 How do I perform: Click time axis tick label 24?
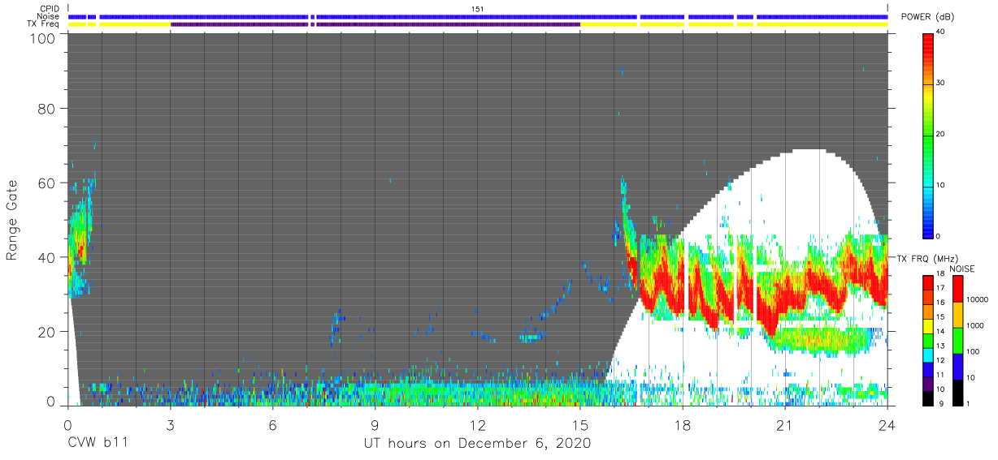point(887,425)
